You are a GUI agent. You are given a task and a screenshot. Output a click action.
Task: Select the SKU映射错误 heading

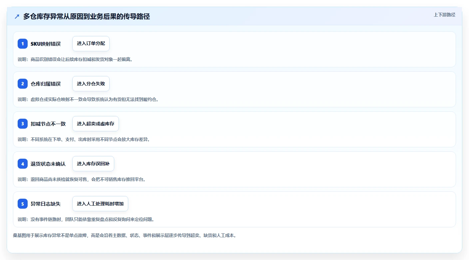tap(46, 44)
